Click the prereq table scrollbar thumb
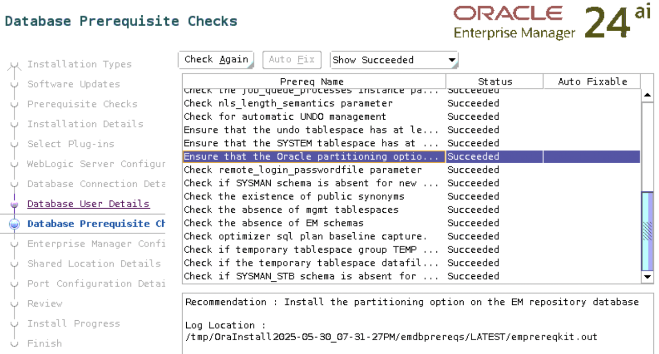The height and width of the screenshot is (354, 659). 647,230
